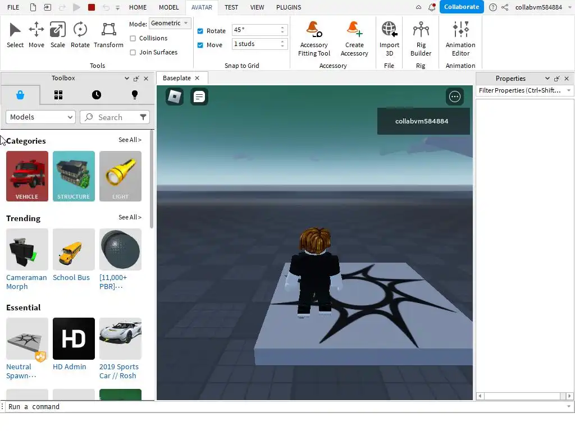Open the help question mark icon
Viewport: 575px width, 431px height.
(493, 7)
